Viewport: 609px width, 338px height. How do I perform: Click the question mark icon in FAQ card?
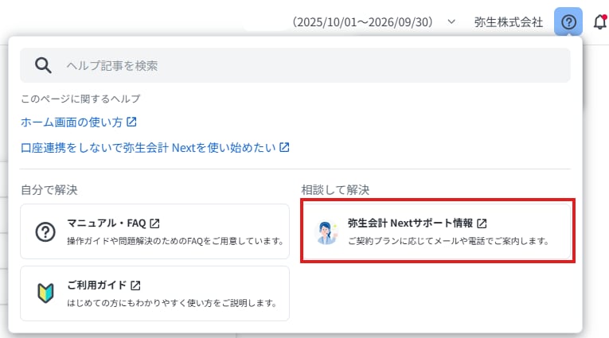click(x=45, y=232)
